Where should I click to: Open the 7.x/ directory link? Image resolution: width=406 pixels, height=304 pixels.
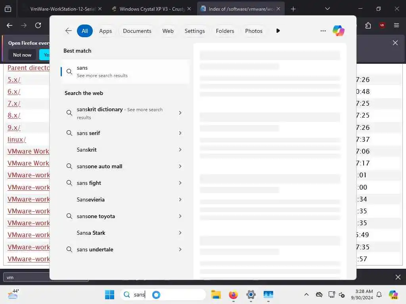tap(14, 103)
